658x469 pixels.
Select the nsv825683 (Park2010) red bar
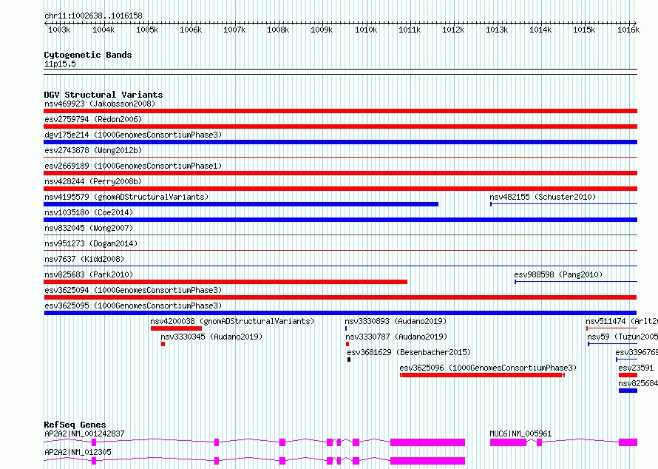(225, 282)
